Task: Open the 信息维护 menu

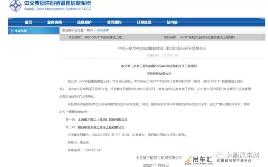Action: tap(84, 22)
